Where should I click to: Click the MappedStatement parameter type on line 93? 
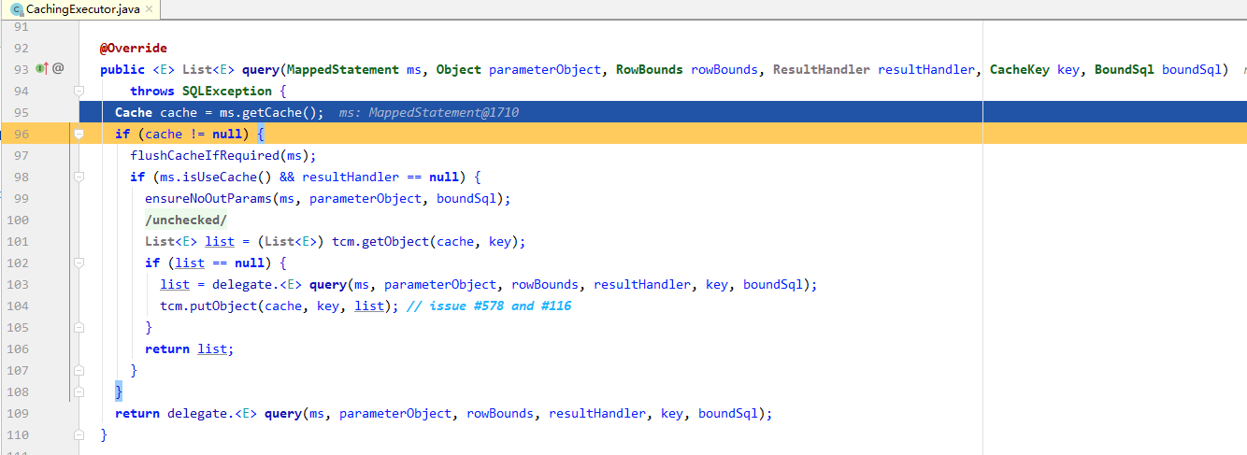[343, 69]
